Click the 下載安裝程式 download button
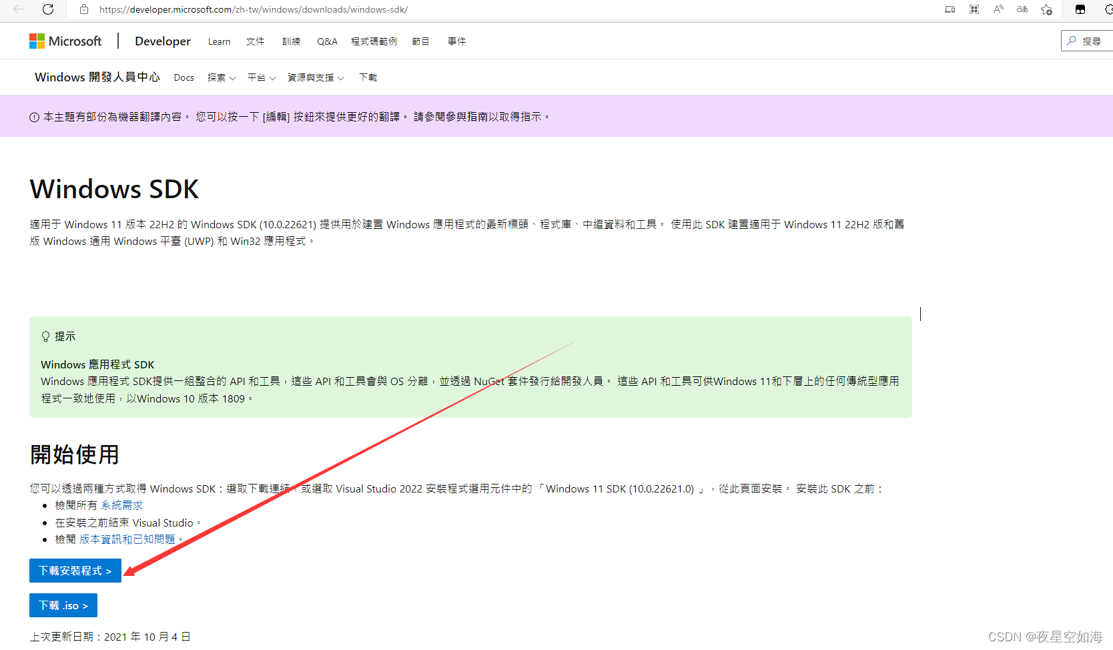The height and width of the screenshot is (650, 1113). pyautogui.click(x=75, y=571)
